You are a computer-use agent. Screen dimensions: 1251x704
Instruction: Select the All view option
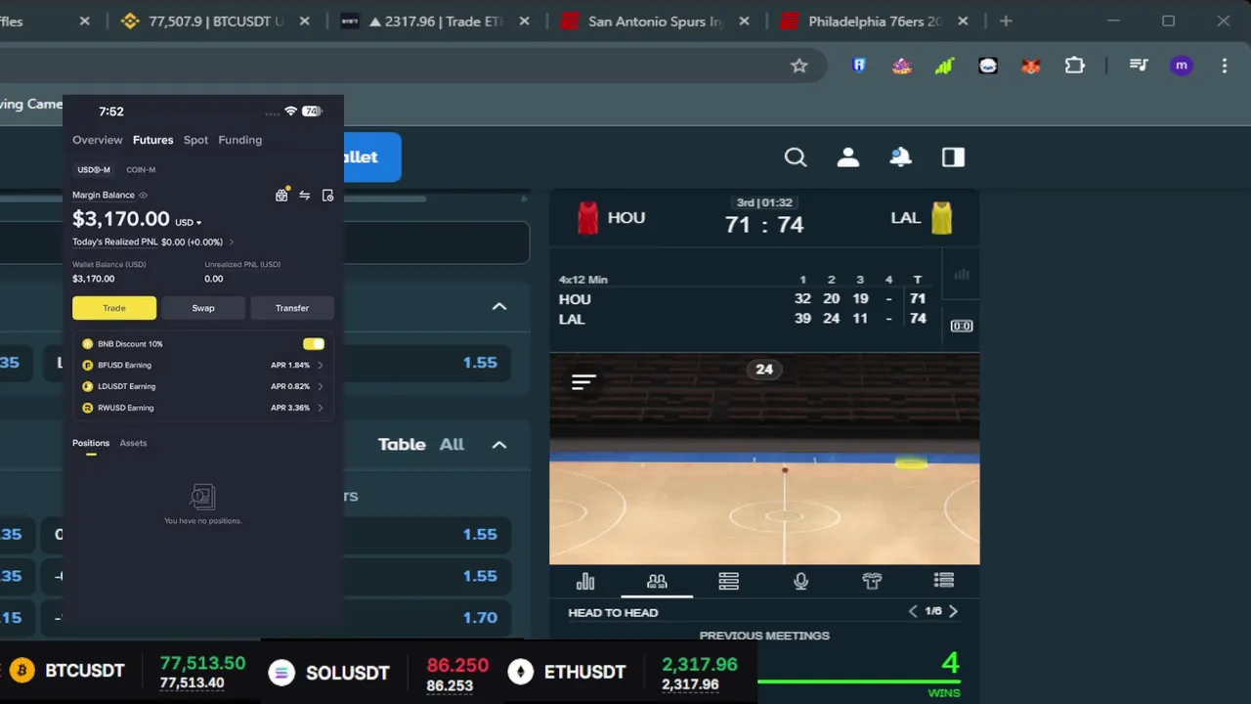tap(452, 444)
